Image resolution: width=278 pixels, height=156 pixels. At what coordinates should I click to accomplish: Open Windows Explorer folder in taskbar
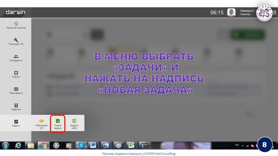(x=31, y=146)
